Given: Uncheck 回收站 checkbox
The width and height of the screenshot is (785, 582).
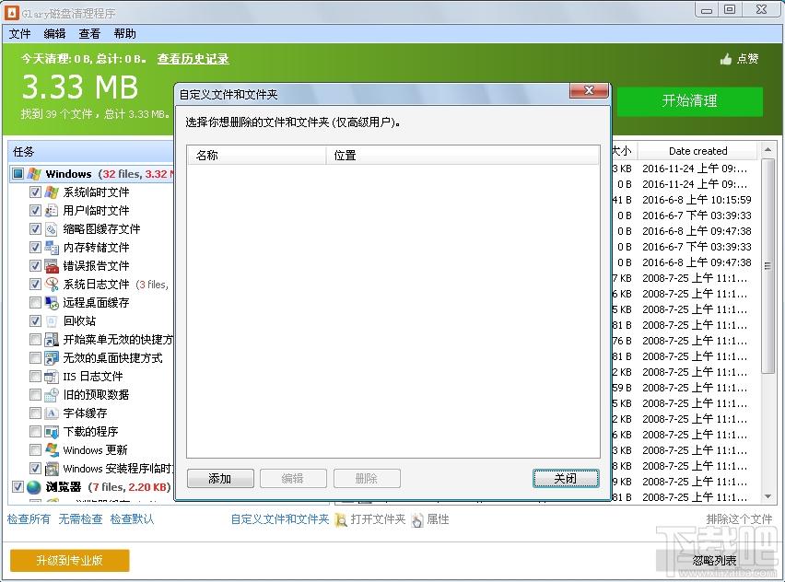Looking at the screenshot, I should coord(35,321).
